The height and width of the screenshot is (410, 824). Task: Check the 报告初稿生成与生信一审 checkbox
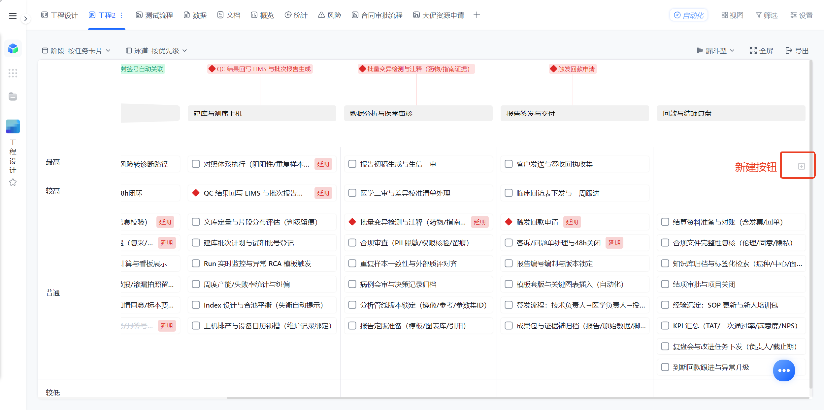tap(352, 164)
